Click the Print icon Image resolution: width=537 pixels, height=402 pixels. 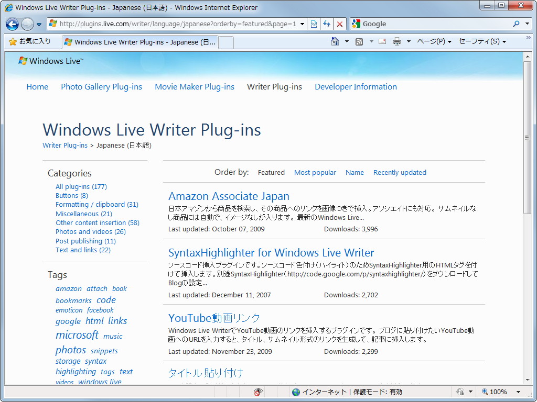click(397, 42)
